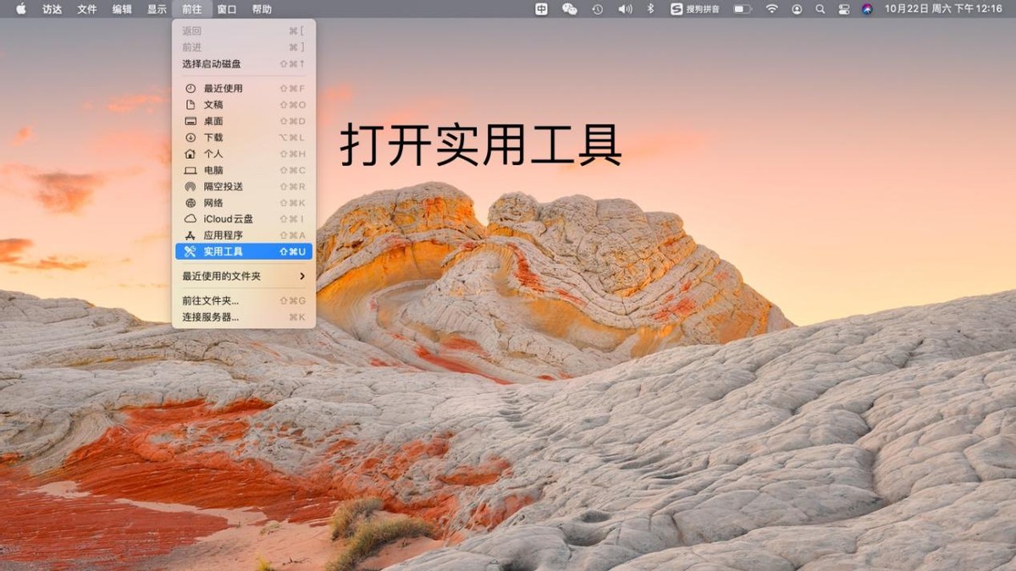
Task: Click the 网络 globe entry
Action: [210, 202]
